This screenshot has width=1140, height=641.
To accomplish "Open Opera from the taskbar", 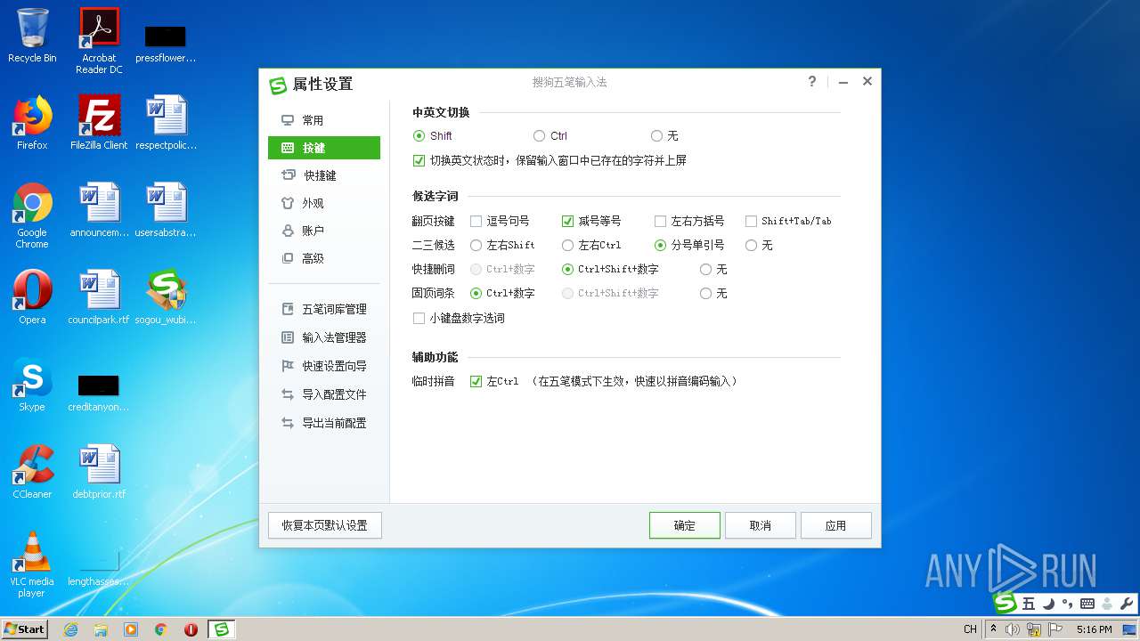I will (191, 629).
